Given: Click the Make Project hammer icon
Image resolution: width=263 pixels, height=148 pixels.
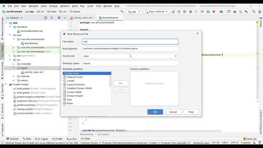Looking at the screenshot, I should pos(122,12).
